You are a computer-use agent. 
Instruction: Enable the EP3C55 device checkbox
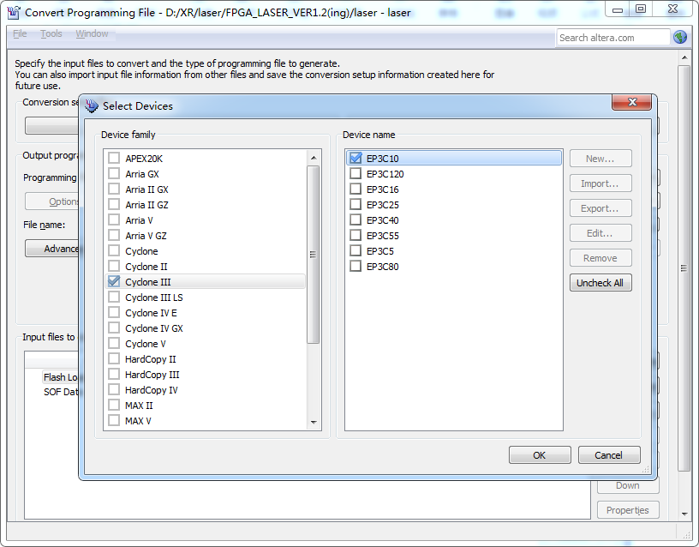[355, 235]
